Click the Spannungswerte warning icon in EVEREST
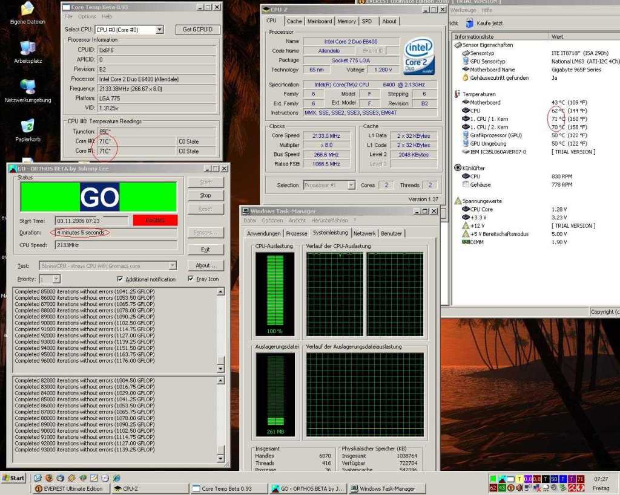The height and width of the screenshot is (495, 620). pyautogui.click(x=458, y=201)
